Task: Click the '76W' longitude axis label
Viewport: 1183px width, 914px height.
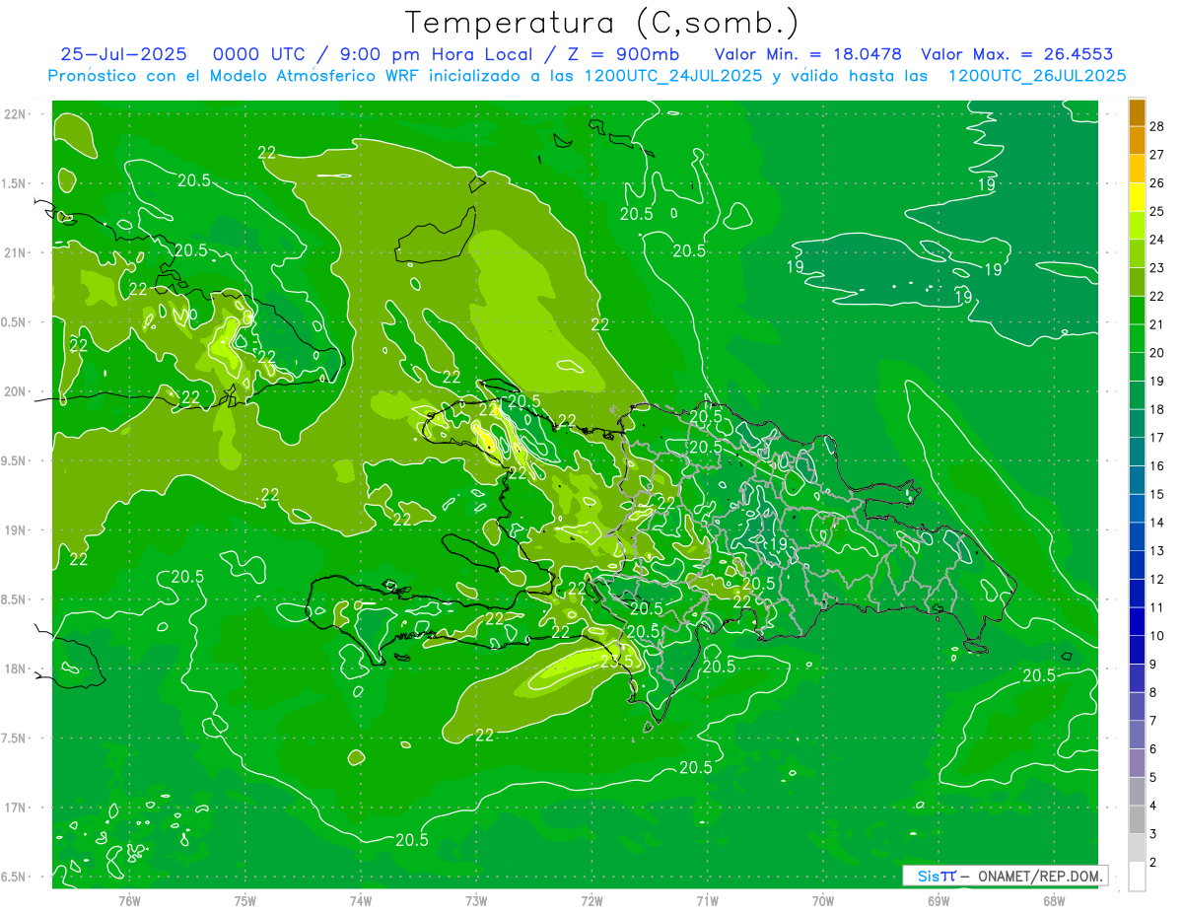Action: pyautogui.click(x=129, y=901)
